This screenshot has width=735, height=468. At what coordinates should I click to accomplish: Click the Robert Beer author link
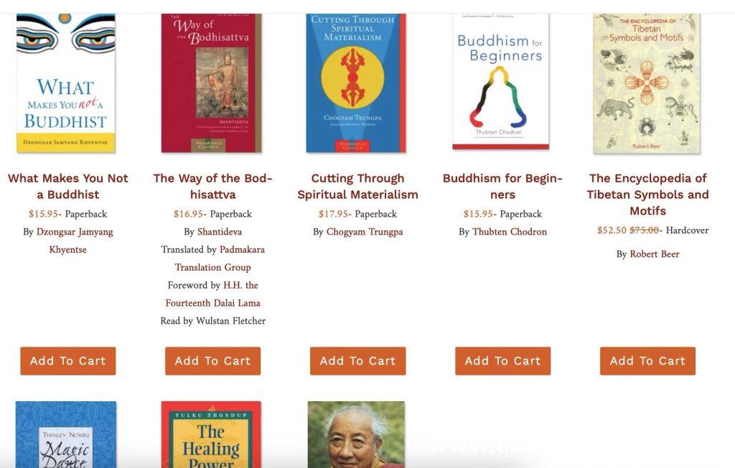pos(655,254)
